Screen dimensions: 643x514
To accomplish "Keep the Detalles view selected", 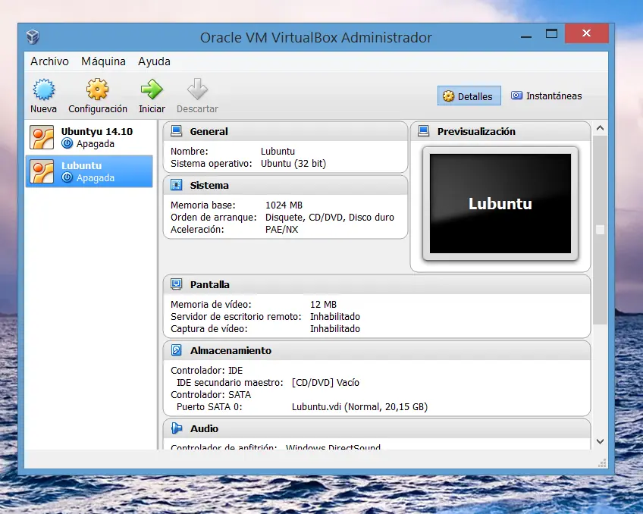I will point(469,96).
